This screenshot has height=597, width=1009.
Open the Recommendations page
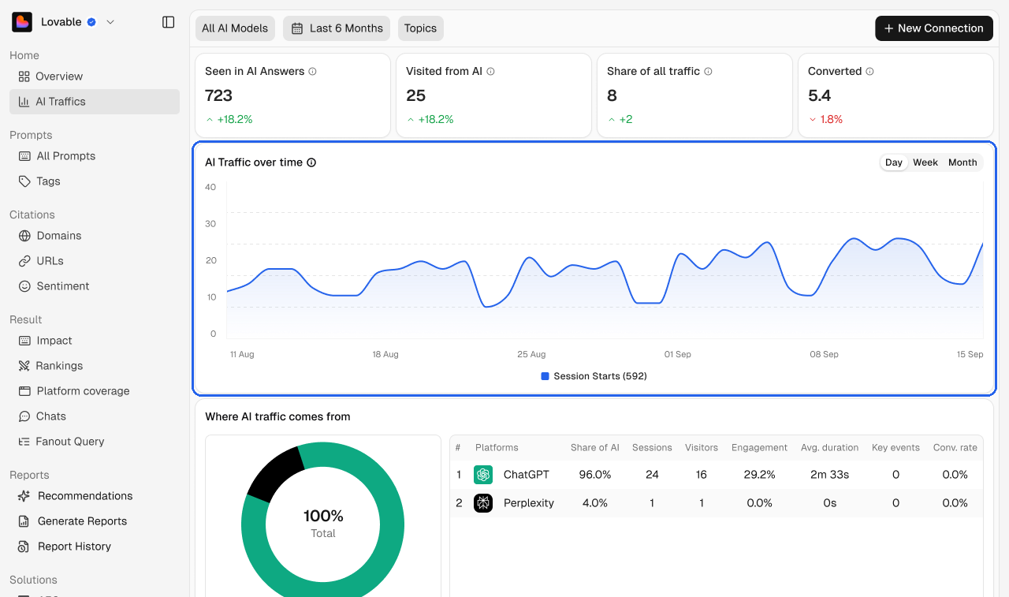coord(95,496)
